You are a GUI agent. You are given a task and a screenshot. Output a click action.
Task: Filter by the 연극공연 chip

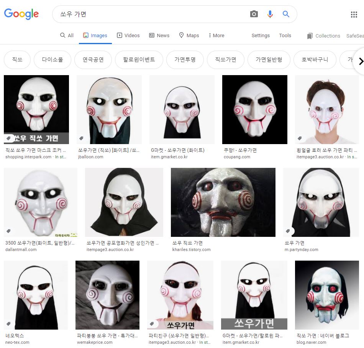coord(93,60)
